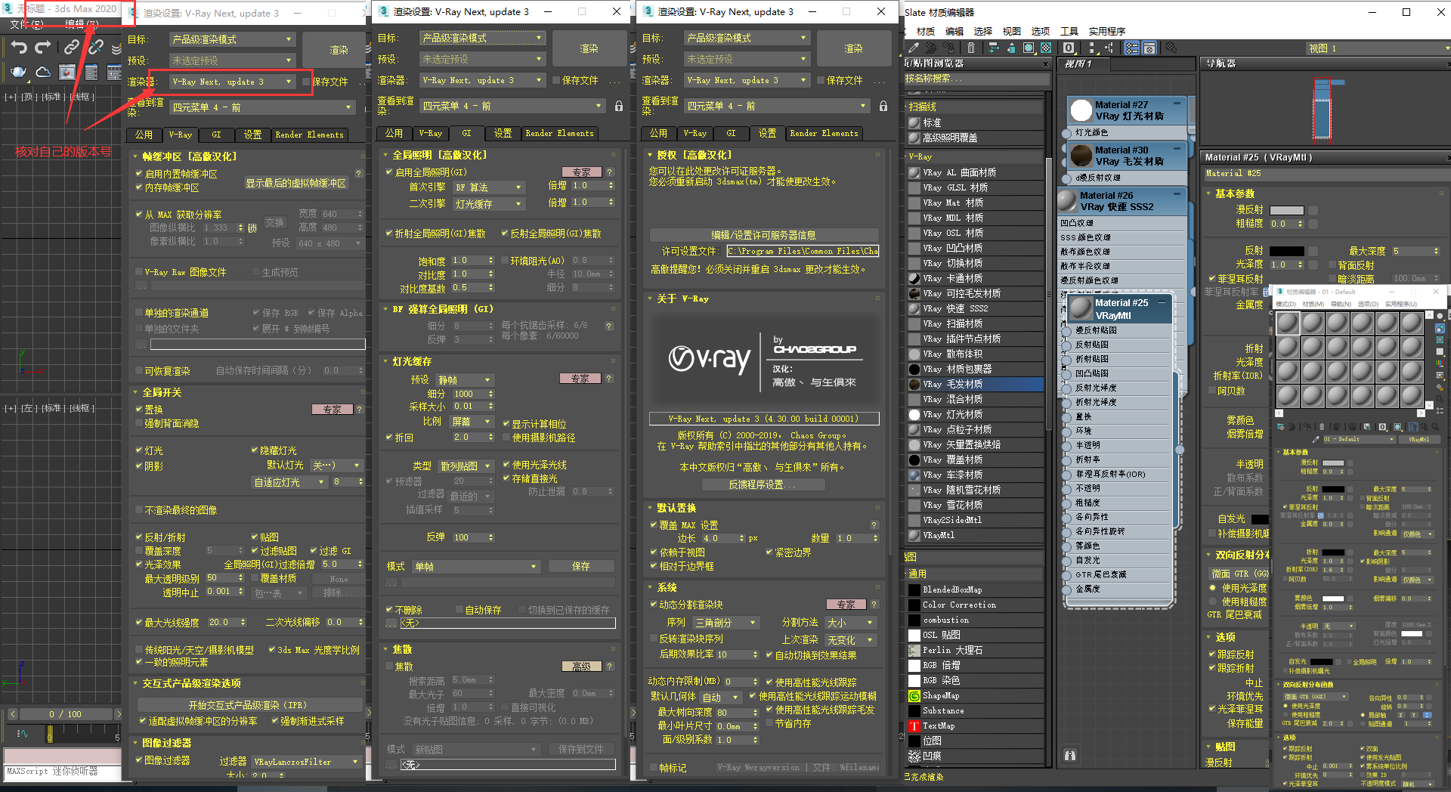Toggle 'Enable GI' checkbox in GI tab
The width and height of the screenshot is (1451, 792).
tap(389, 172)
